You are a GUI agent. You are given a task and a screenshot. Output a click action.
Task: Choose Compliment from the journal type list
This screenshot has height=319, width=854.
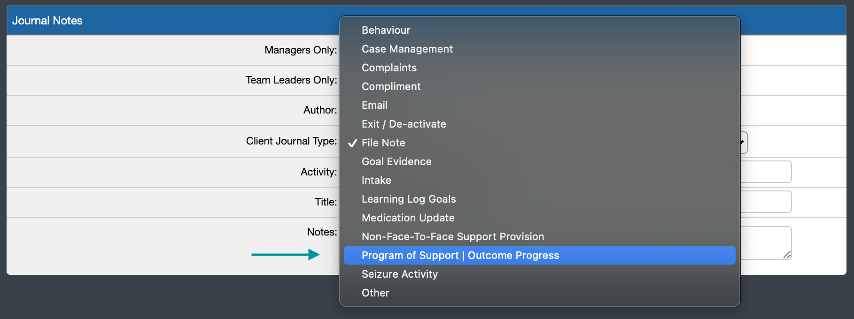[390, 86]
